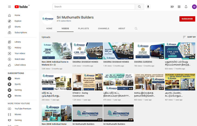Click the Liked videos thumbs-up icon

[9, 65]
